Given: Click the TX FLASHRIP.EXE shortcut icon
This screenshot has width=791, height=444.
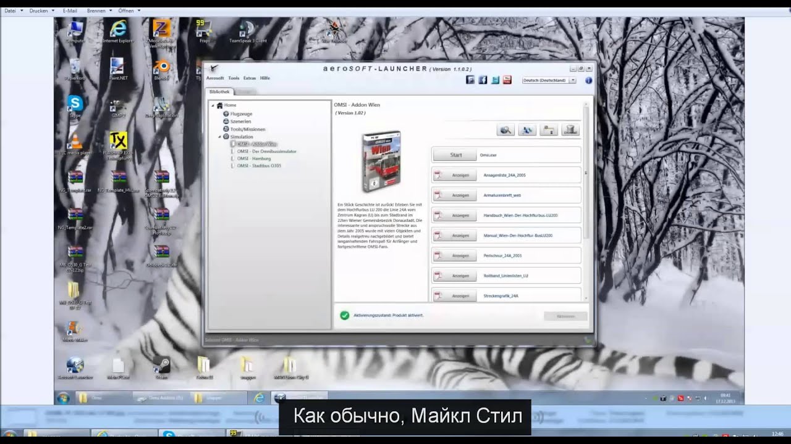Looking at the screenshot, I should pyautogui.click(x=118, y=146).
